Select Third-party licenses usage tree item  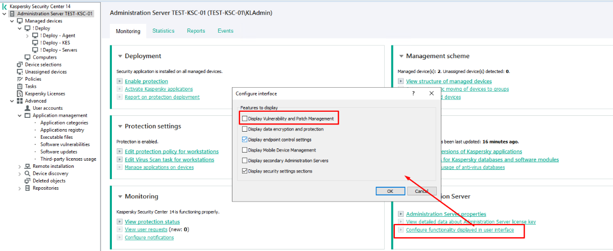click(68, 159)
